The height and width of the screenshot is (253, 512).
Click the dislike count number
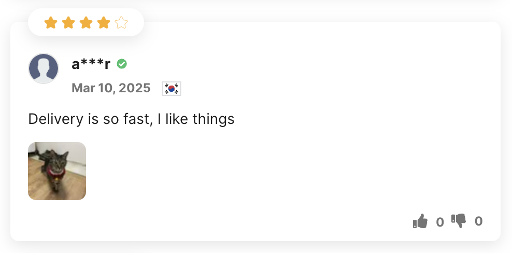(x=479, y=221)
